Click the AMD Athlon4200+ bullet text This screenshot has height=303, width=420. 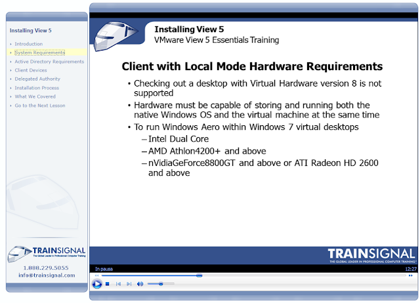[x=207, y=151]
